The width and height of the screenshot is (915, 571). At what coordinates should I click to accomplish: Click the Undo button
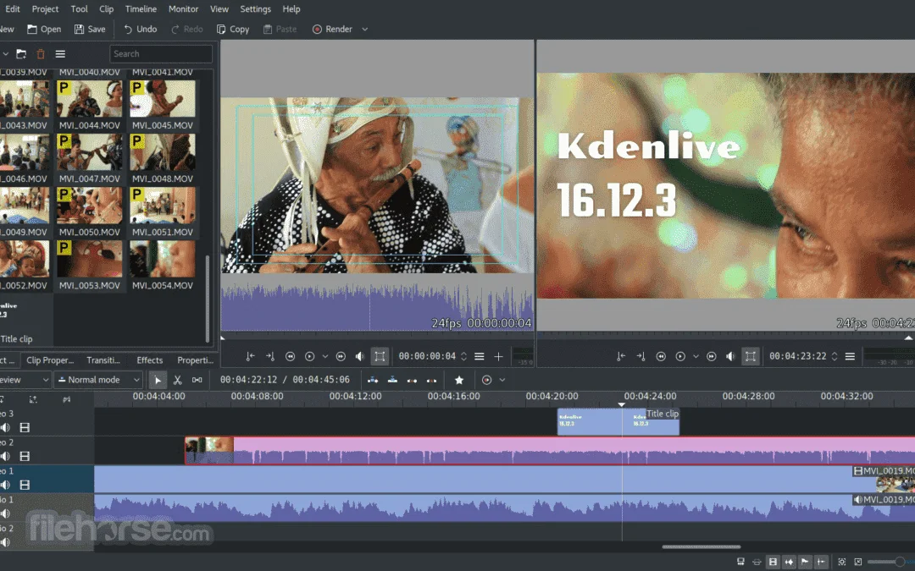tap(140, 29)
